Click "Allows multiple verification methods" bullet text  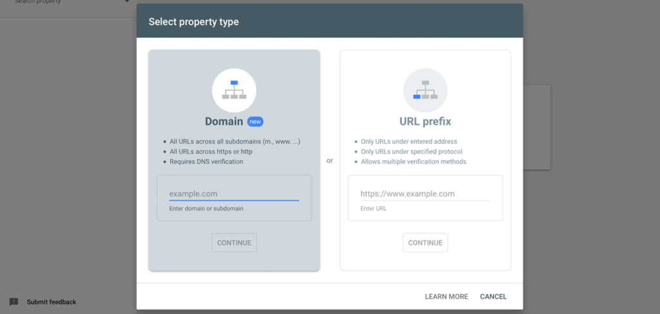point(413,162)
